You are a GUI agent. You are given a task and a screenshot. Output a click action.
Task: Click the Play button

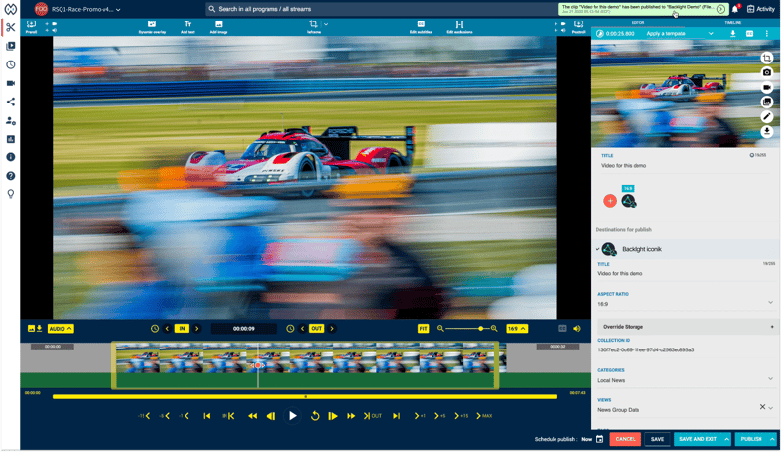pos(292,416)
